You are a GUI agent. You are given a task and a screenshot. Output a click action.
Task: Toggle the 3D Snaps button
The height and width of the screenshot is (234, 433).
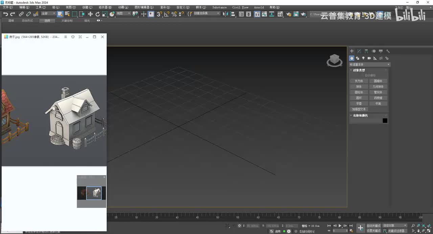[159, 14]
